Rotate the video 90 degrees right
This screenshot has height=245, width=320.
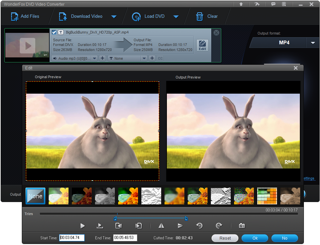219,226
